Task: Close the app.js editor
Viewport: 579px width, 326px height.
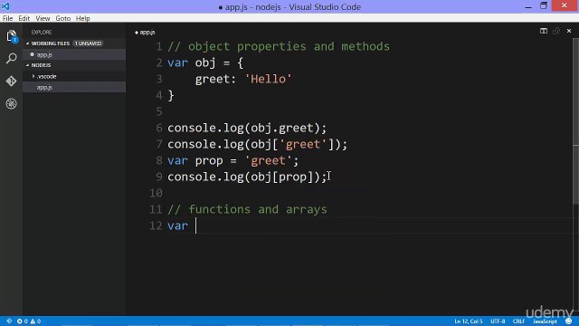Action: (x=569, y=31)
